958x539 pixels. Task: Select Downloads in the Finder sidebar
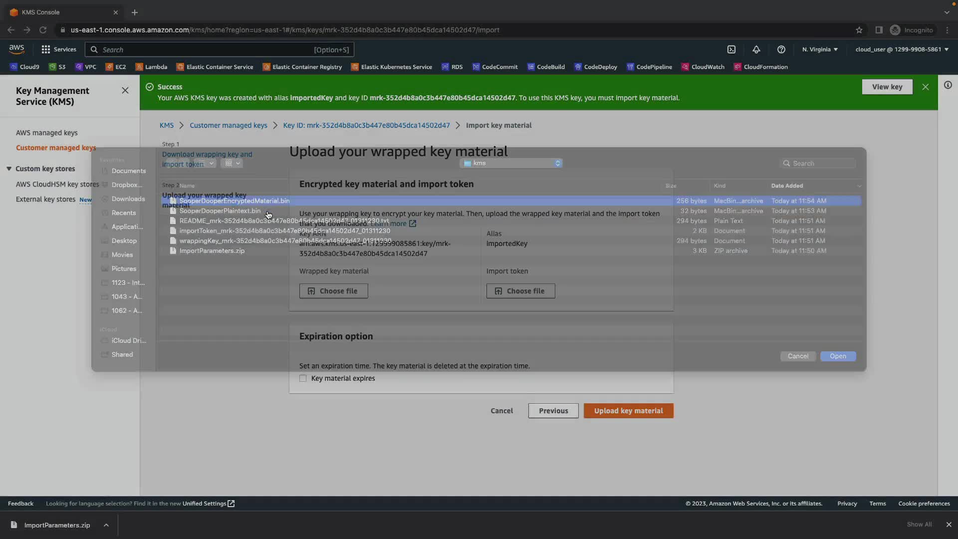coord(128,199)
